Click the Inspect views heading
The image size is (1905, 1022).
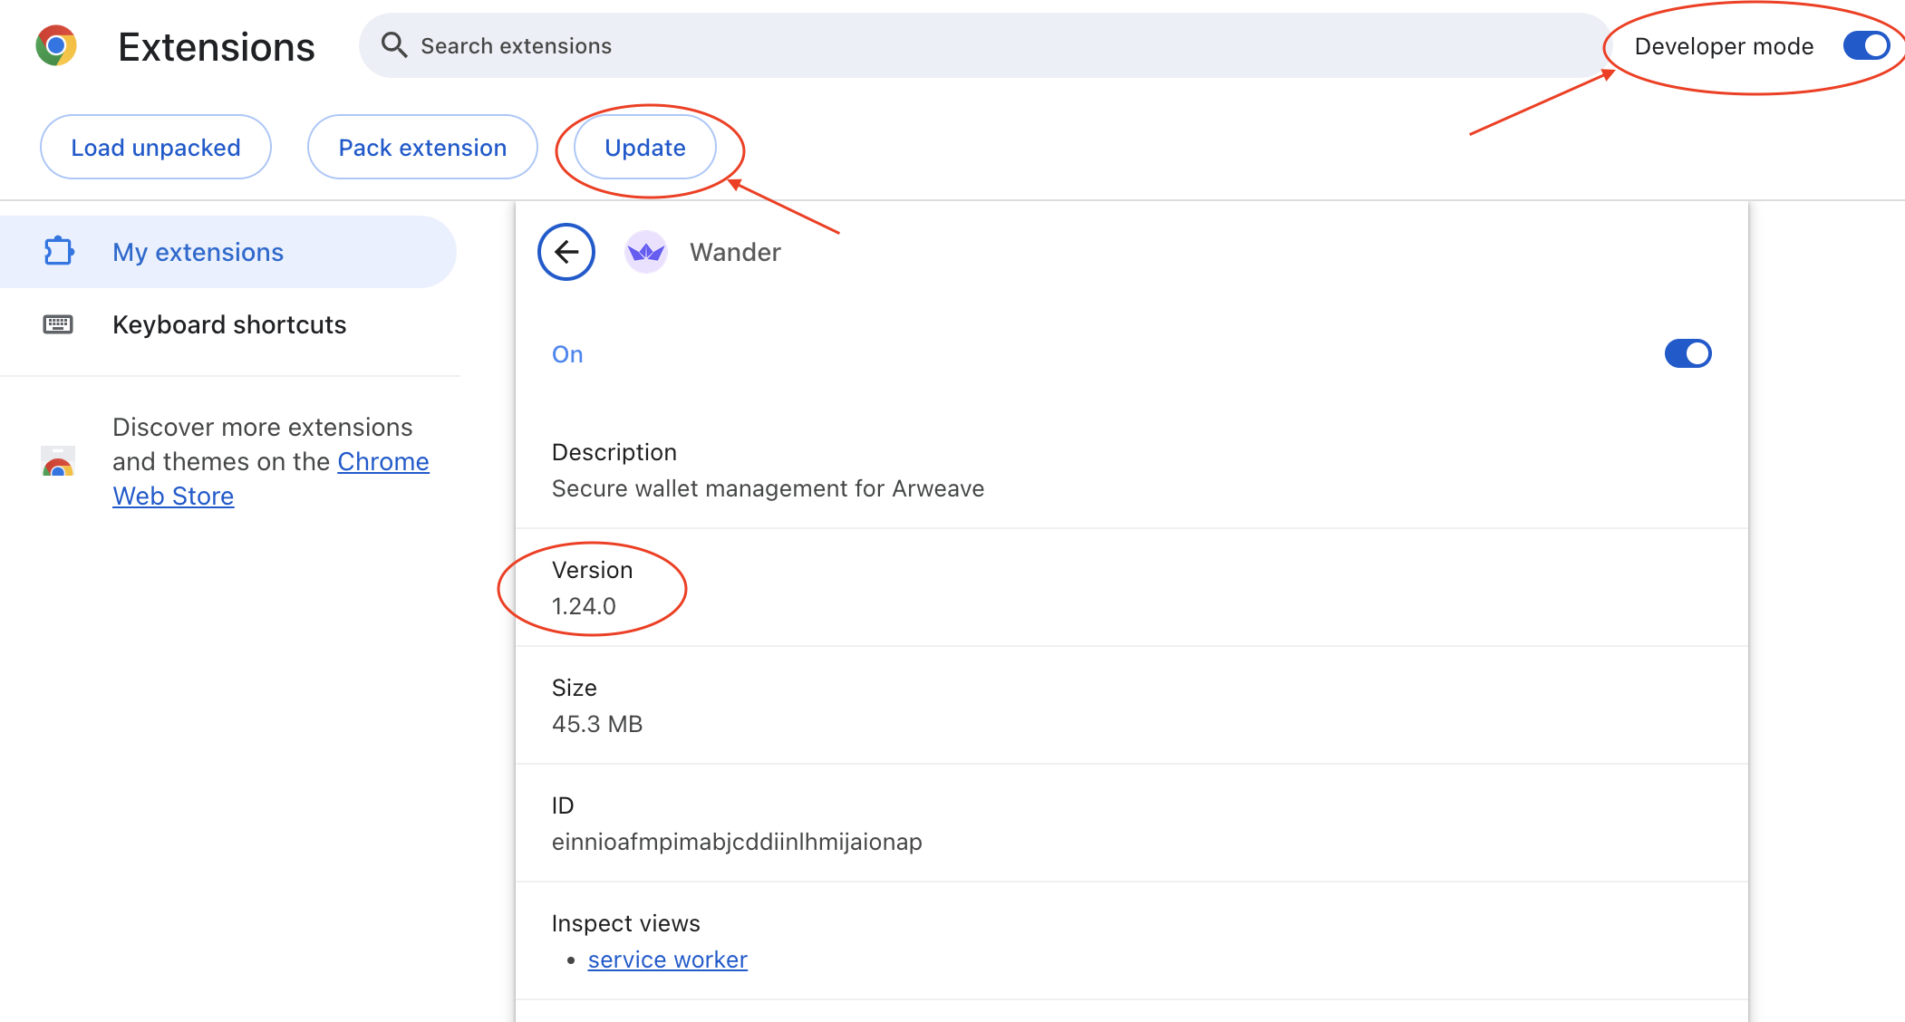click(x=625, y=923)
